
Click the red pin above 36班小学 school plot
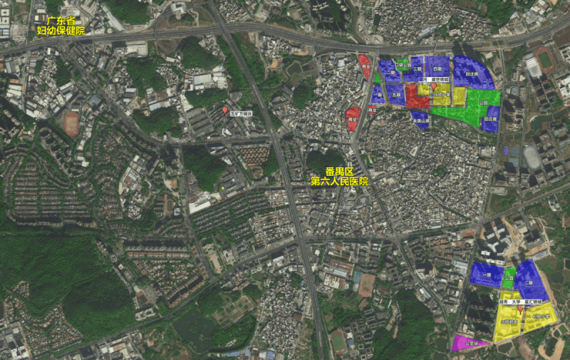(434, 86)
